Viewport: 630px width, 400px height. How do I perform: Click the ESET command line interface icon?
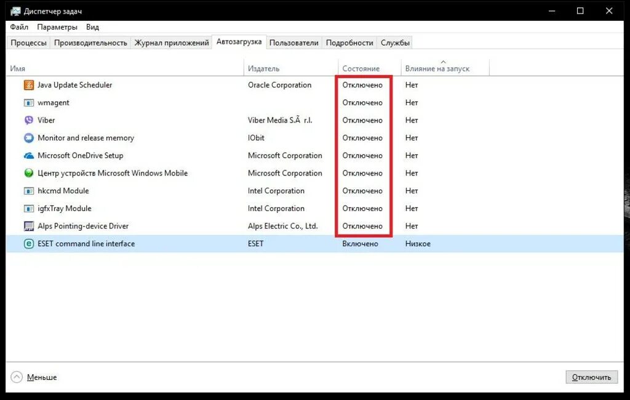coord(28,244)
